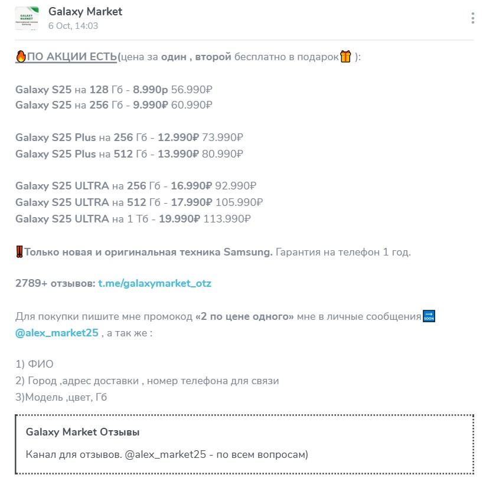
Task: Click the underlined ПО АКЦИИ ЕСТЬ heading
Action: [x=71, y=57]
